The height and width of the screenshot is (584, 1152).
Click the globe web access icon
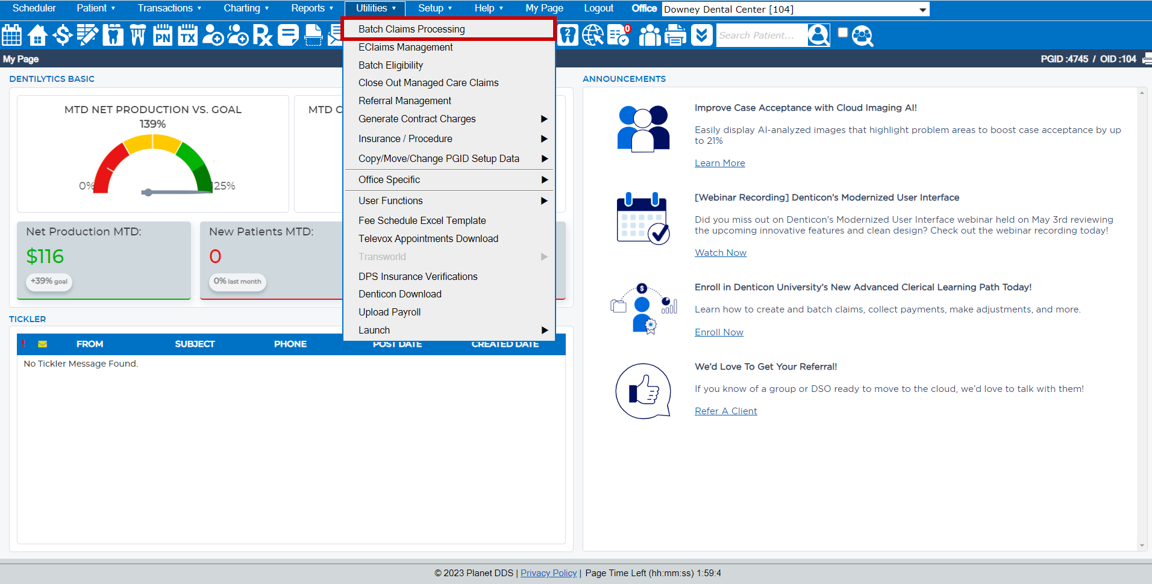click(592, 35)
